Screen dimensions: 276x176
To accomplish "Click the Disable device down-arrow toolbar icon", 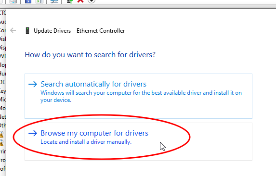I will click(x=92, y=1).
